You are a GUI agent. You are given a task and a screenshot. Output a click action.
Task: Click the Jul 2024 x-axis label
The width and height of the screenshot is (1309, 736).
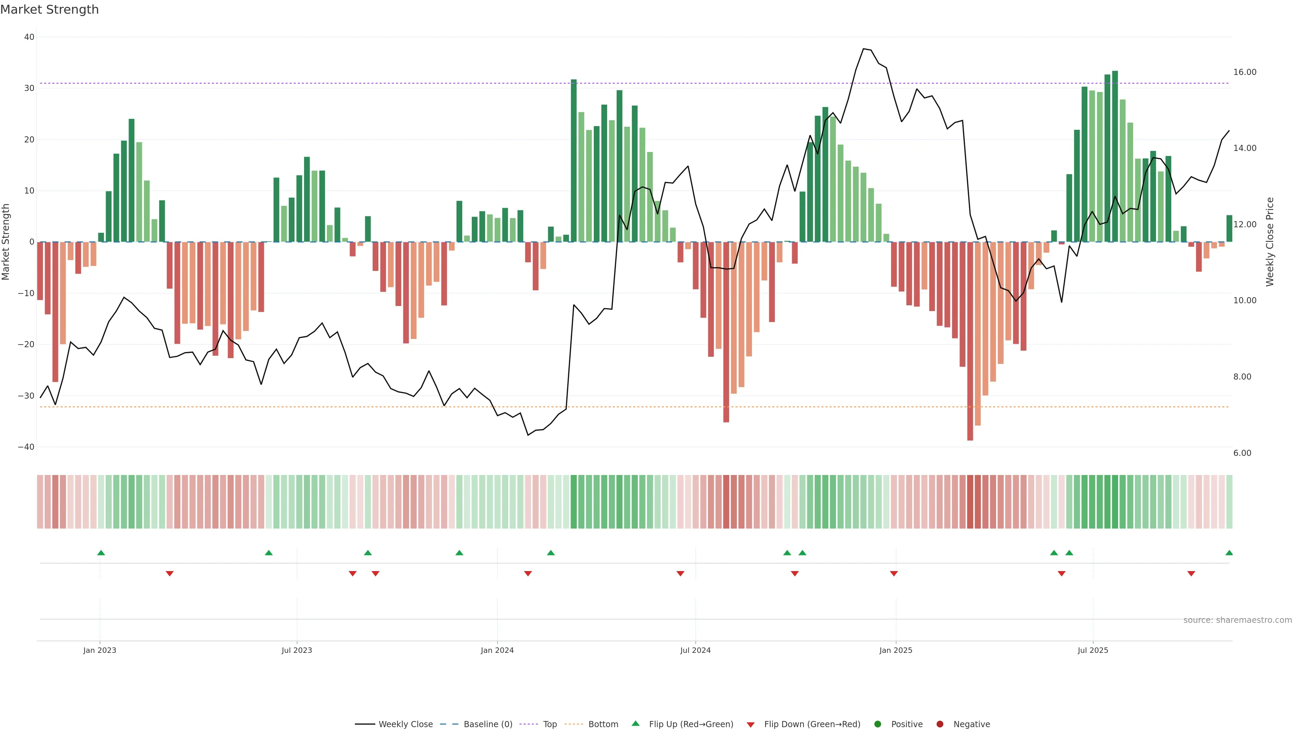click(x=695, y=650)
